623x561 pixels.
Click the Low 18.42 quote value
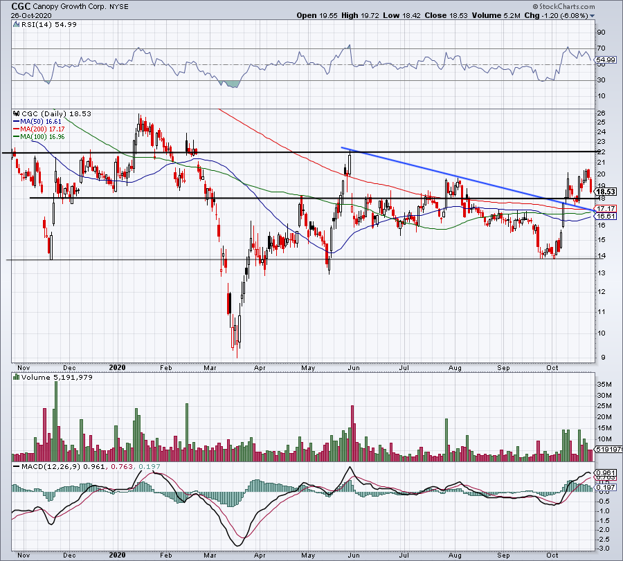[401, 15]
